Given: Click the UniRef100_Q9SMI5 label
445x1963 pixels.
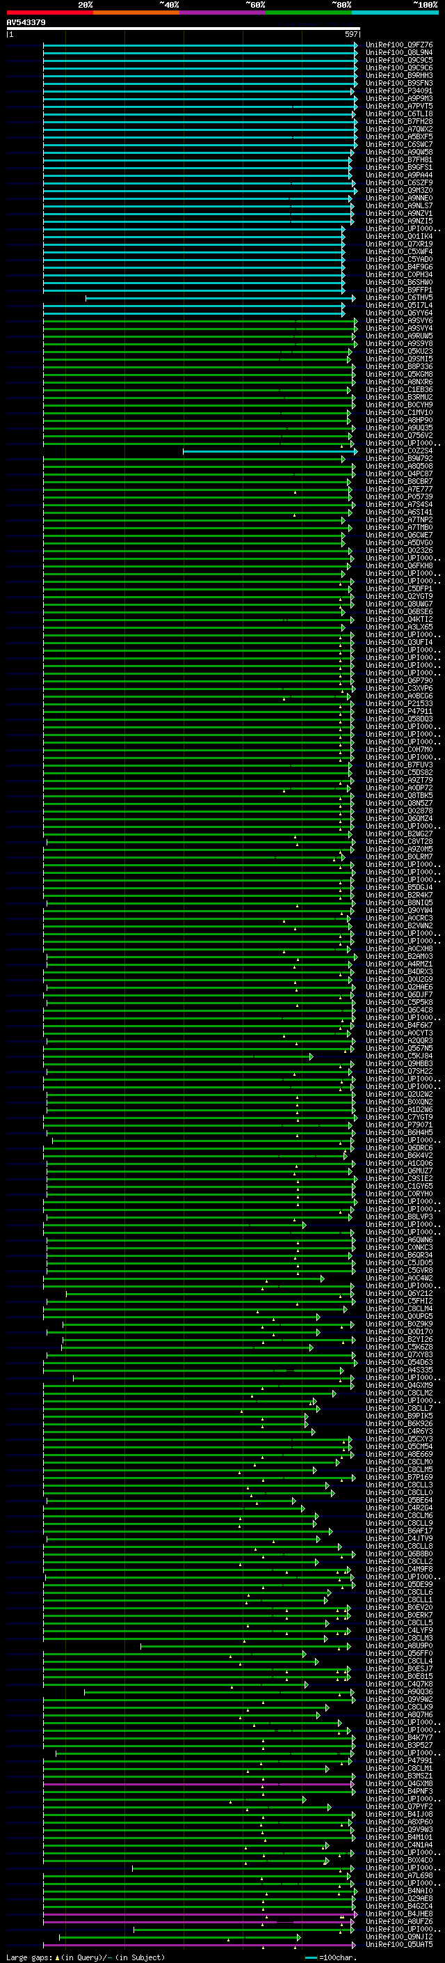Looking at the screenshot, I should [399, 359].
